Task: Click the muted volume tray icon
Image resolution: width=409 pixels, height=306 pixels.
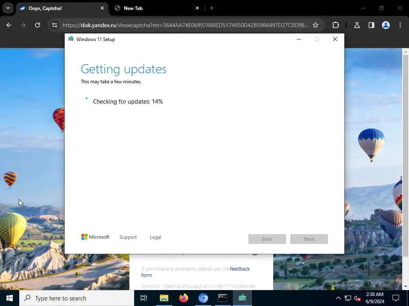Action: pyautogui.click(x=357, y=298)
